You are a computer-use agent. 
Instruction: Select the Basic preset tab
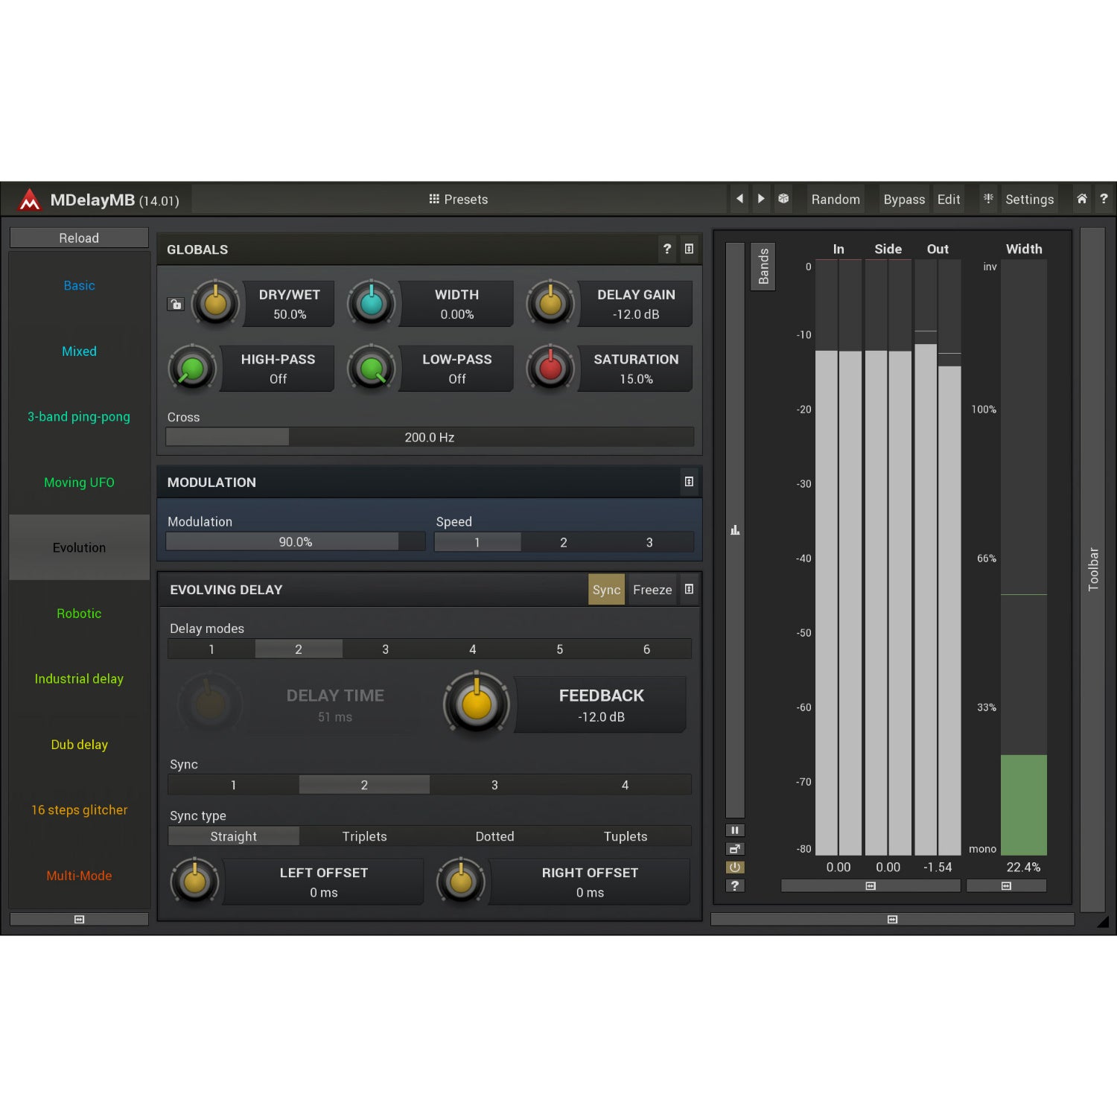79,286
